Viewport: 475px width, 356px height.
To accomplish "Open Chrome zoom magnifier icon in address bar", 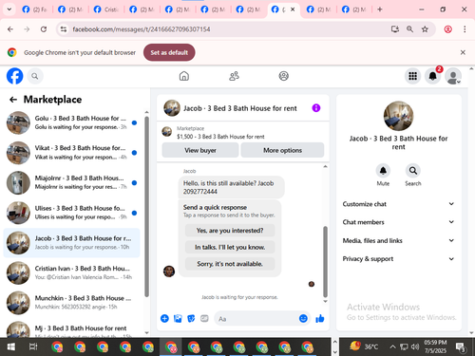I will click(x=409, y=29).
